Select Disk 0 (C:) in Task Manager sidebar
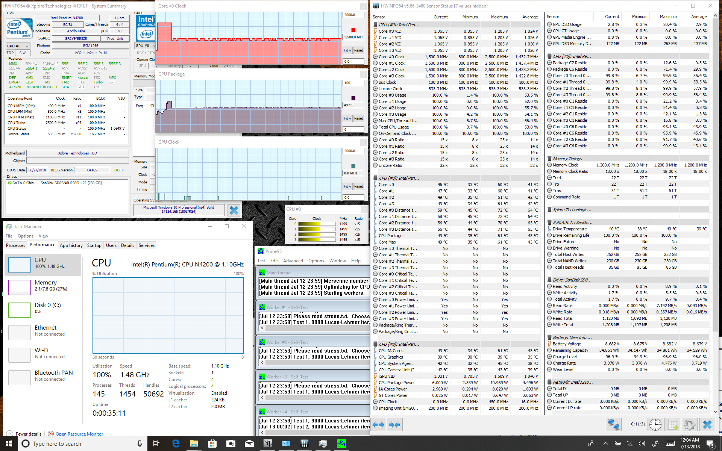Screen dimensions: 722x451 [43, 310]
